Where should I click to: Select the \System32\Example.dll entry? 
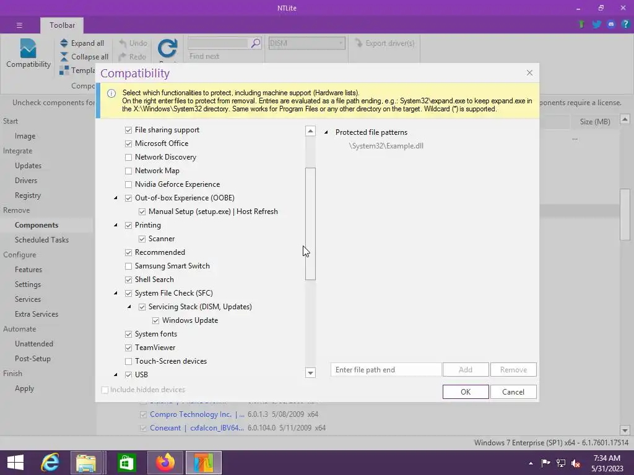click(386, 146)
